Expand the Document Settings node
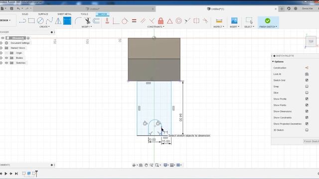This screenshot has height=179, width=319. coord(1,43)
